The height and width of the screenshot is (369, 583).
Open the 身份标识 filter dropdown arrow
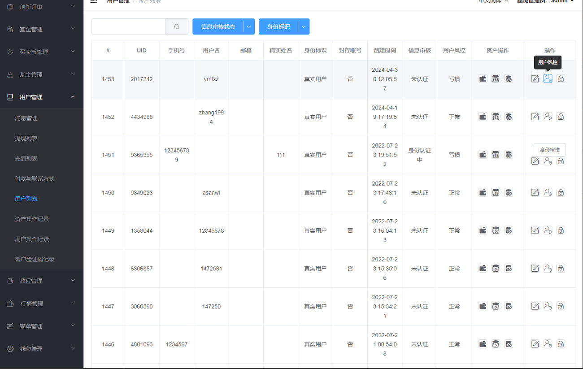pos(304,26)
